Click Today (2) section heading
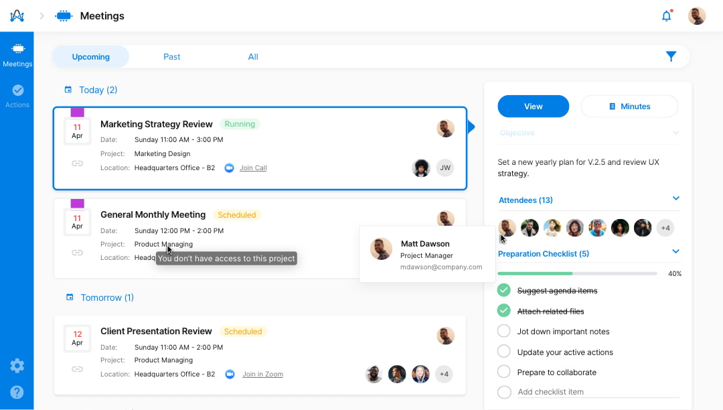723x410 pixels. [x=98, y=90]
